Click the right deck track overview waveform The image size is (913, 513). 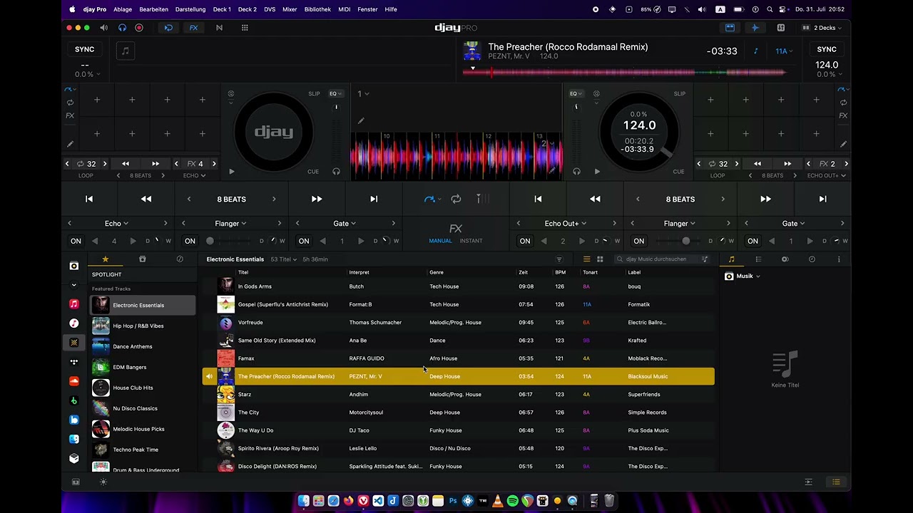tap(624, 72)
